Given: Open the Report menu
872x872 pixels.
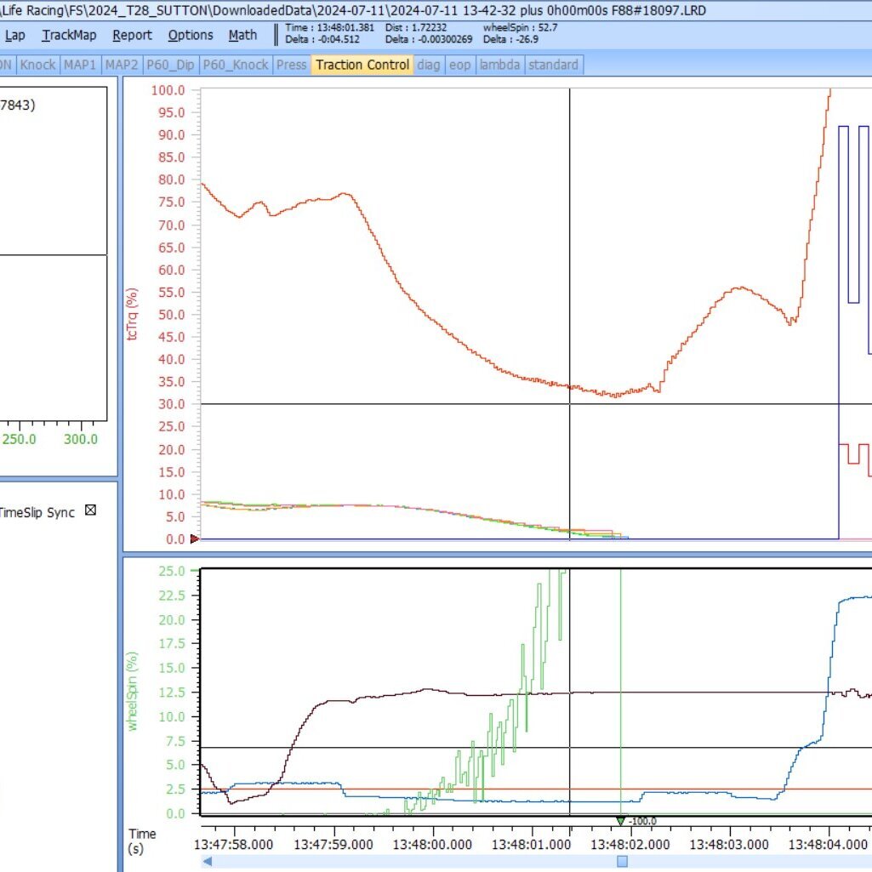Looking at the screenshot, I should coord(132,35).
